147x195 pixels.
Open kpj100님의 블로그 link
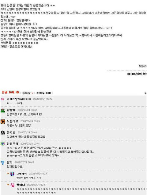click(x=137, y=74)
